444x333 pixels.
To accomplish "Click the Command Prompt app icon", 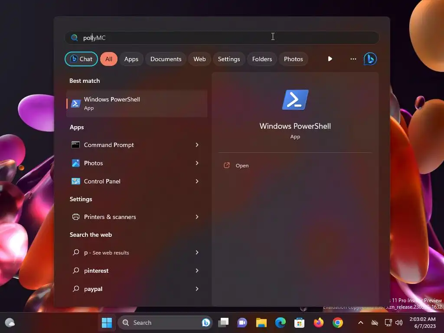I will pos(75,145).
